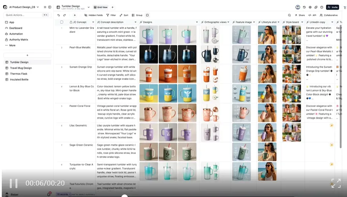Screen dimensions: 347x197
Task: Enter fullscreen using the expand arrows icon
Action: coord(336,183)
